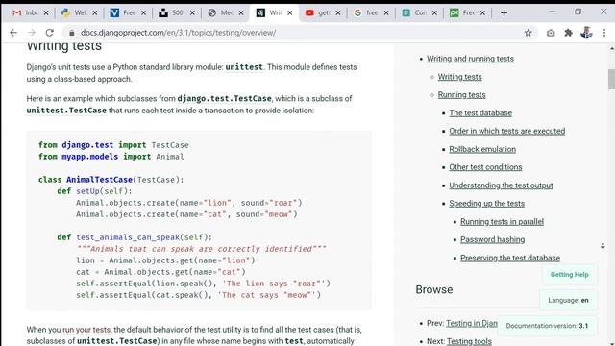Image resolution: width=615 pixels, height=346 pixels.
Task: Switch to the YouTube tab
Action: [x=318, y=12]
